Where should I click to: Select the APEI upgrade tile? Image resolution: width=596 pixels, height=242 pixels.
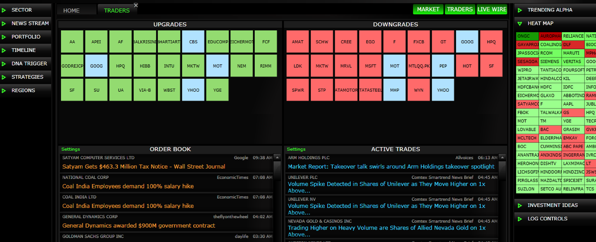96,42
